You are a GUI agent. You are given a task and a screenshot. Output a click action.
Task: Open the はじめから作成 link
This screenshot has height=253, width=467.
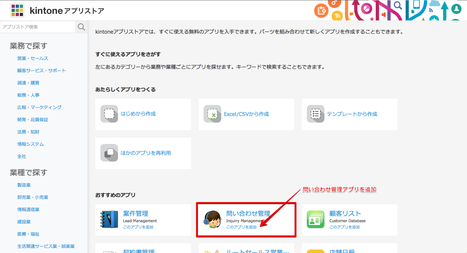pyautogui.click(x=138, y=114)
